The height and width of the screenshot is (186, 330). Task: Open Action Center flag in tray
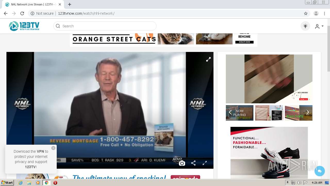(x=306, y=183)
